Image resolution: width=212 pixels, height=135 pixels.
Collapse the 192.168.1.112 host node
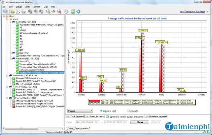point(11,53)
